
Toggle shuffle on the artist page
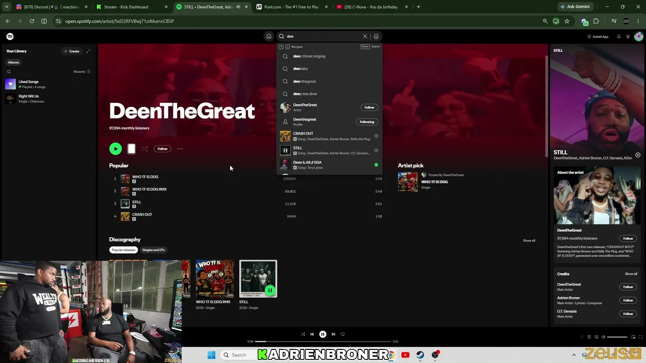145,149
